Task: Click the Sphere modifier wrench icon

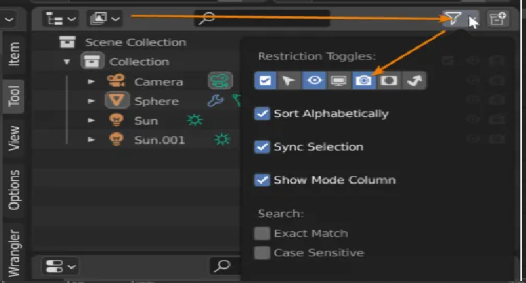Action: click(x=215, y=101)
